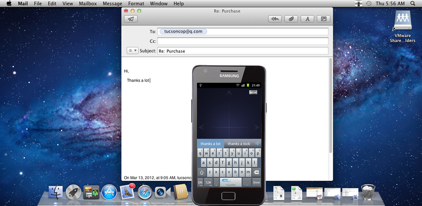Switch to symbols with the 12# key
Image resolution: width=422 pixels, height=206 pixels.
point(208,182)
